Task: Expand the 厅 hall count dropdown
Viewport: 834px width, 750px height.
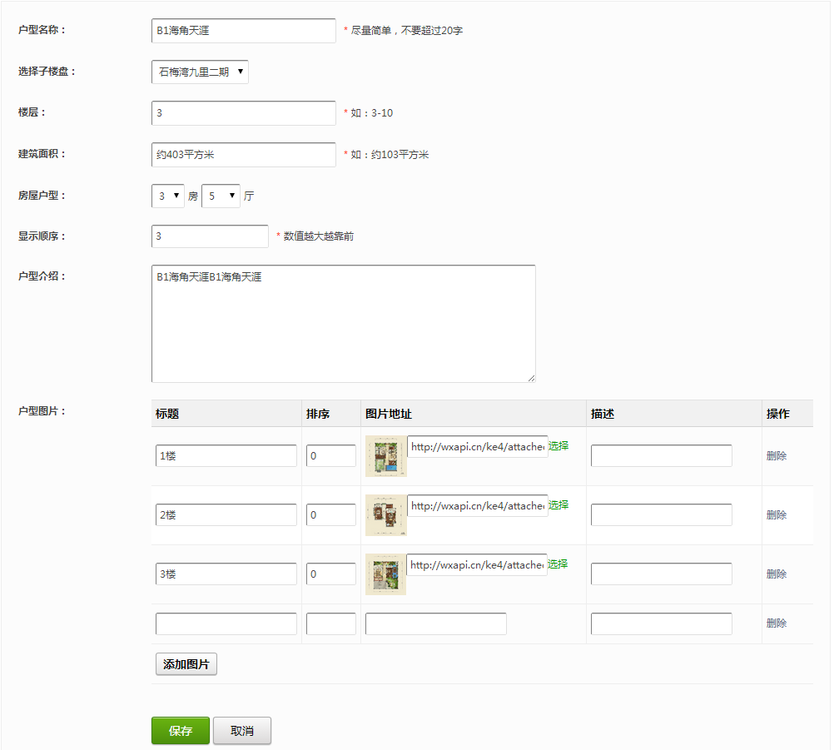Action: (x=221, y=196)
